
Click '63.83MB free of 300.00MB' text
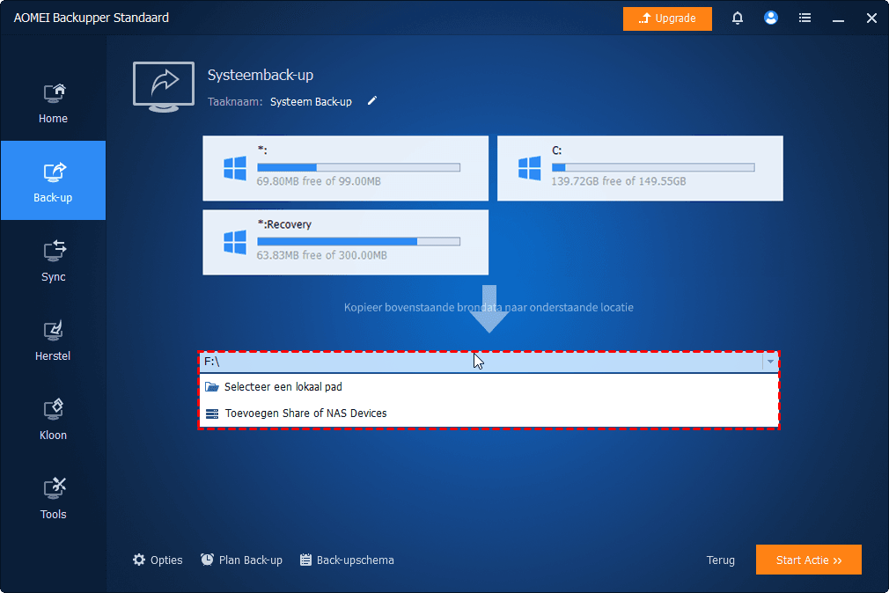click(x=321, y=256)
